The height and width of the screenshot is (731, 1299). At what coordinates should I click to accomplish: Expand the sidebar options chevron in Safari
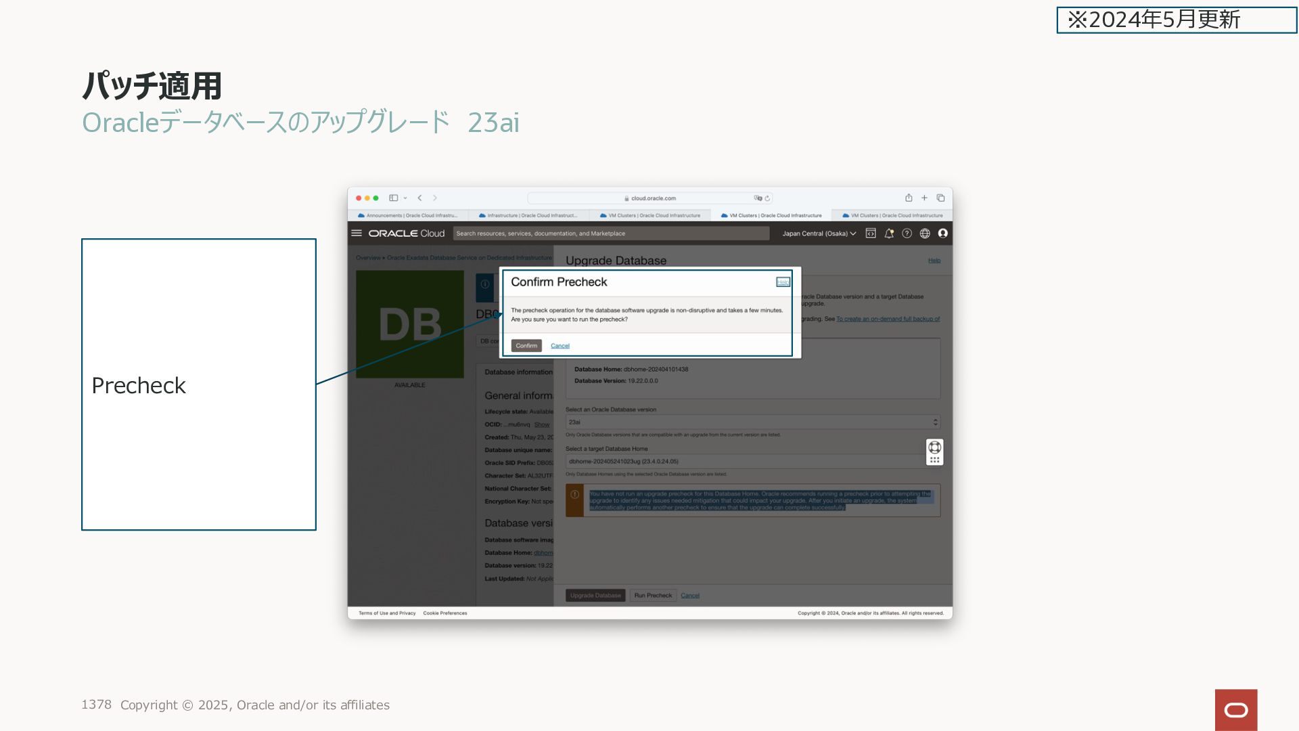coord(405,198)
